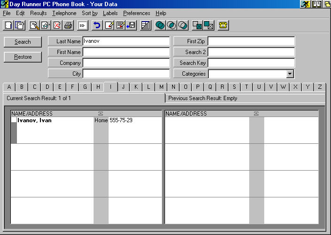Click the Restore button
This screenshot has width=331, height=235.
[23, 57]
